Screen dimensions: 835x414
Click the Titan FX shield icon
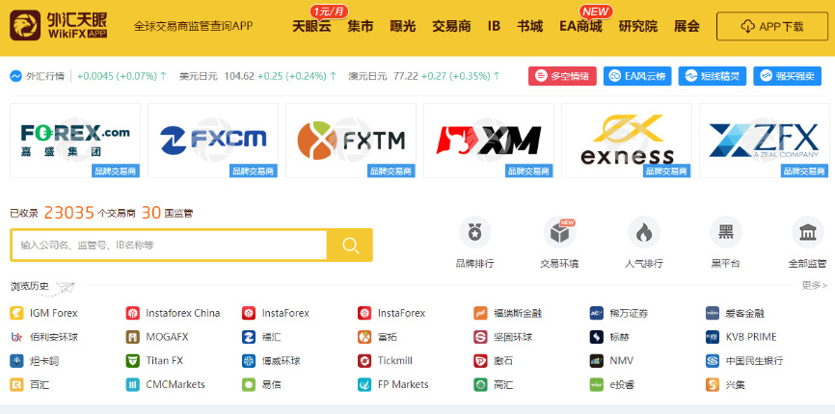coord(133,361)
